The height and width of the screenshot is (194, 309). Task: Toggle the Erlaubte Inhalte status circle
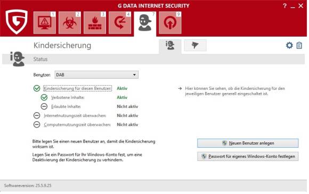tap(44, 106)
